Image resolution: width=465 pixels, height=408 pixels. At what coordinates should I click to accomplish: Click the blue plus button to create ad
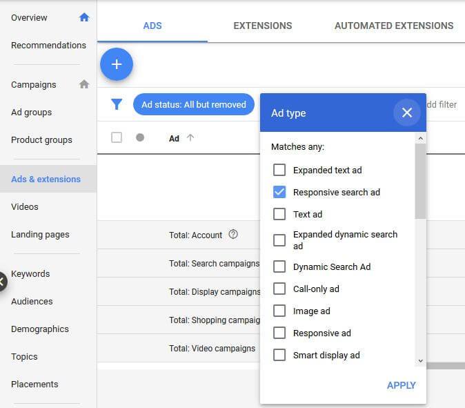coord(117,64)
